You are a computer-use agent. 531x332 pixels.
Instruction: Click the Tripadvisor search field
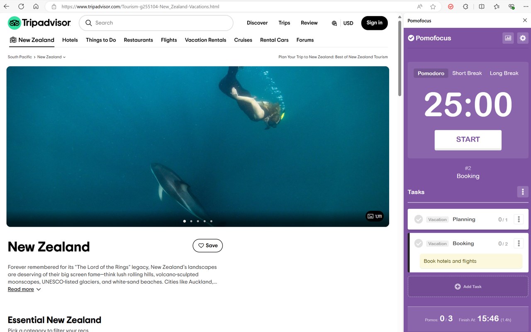pos(156,23)
